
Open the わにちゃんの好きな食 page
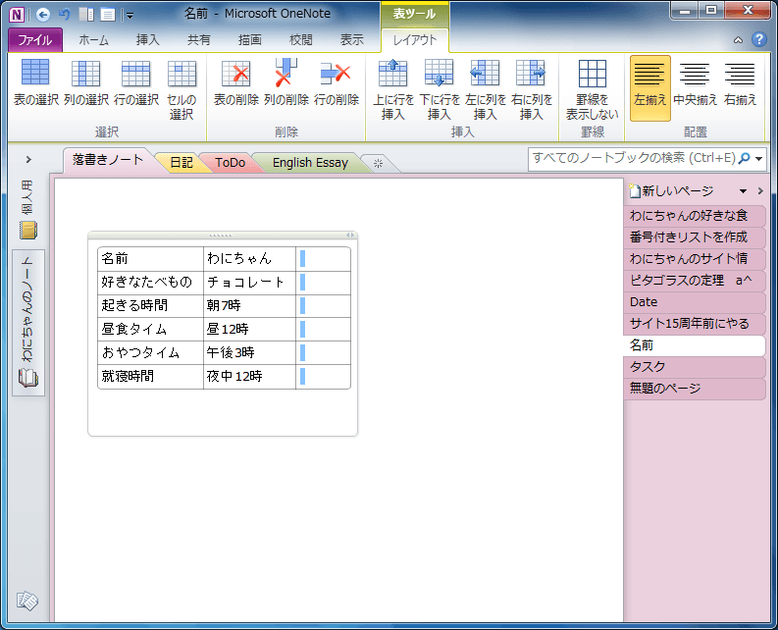point(694,216)
